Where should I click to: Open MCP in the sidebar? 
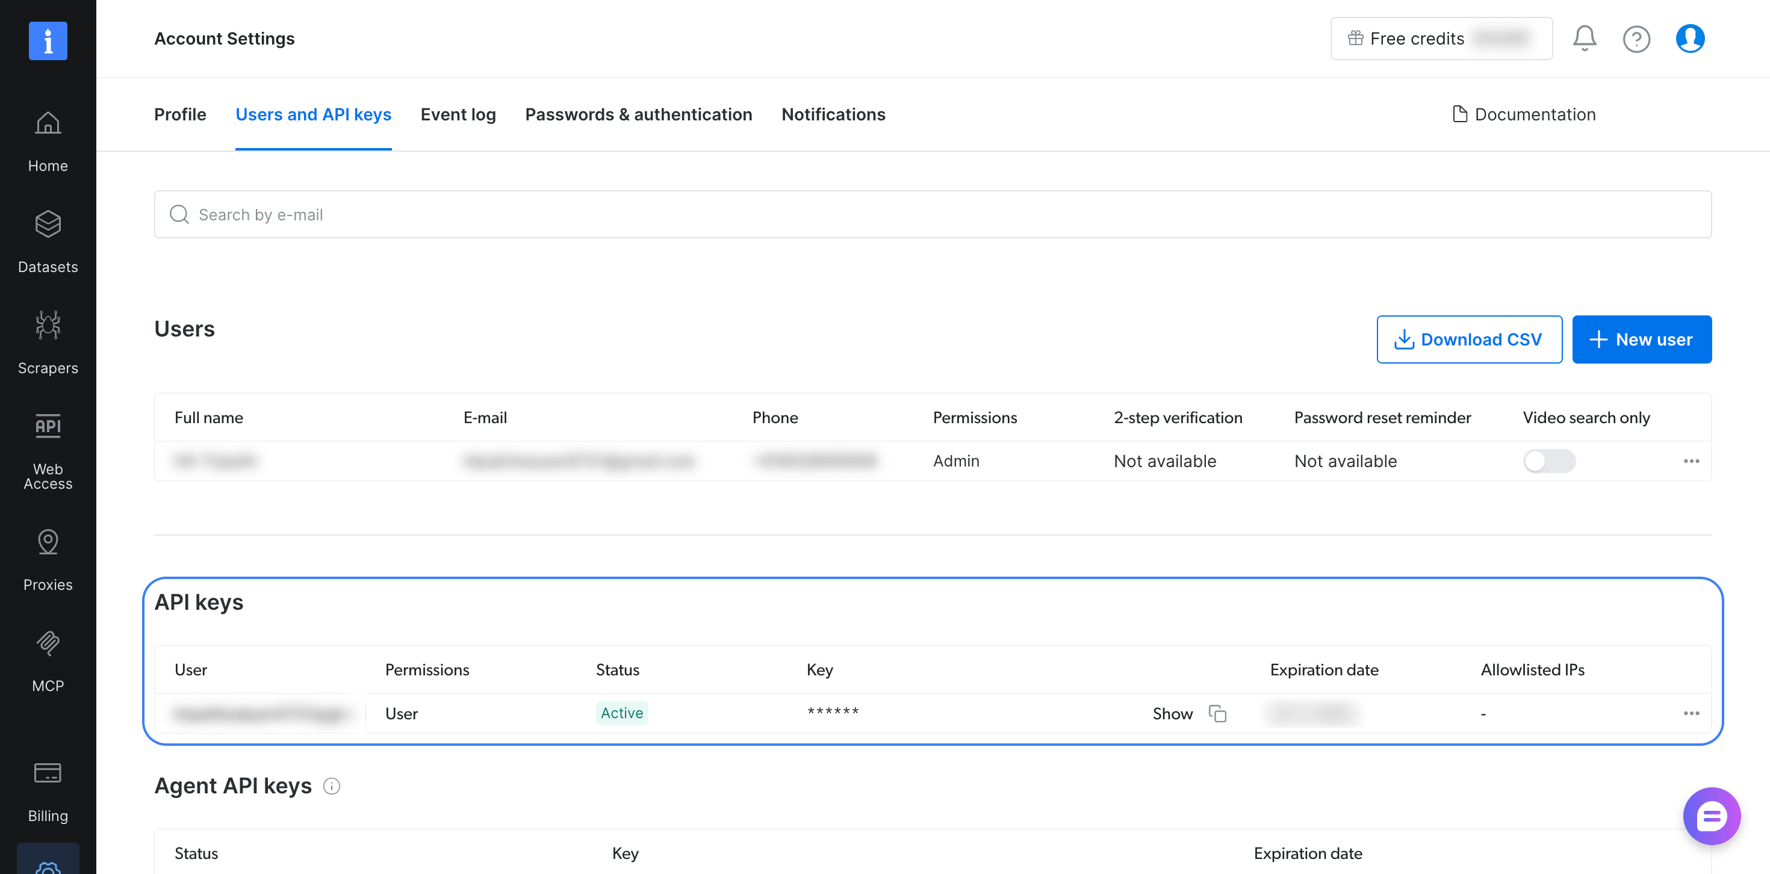click(48, 661)
